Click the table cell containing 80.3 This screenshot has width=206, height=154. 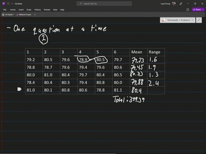pos(69,83)
